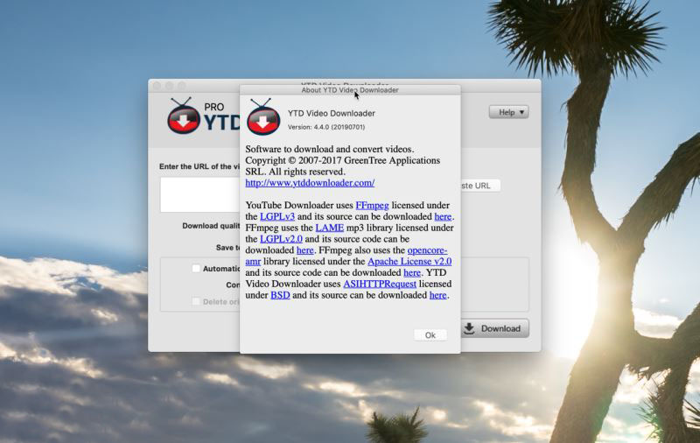Click the 'YTD Video Downloader' name heading

[x=332, y=114]
